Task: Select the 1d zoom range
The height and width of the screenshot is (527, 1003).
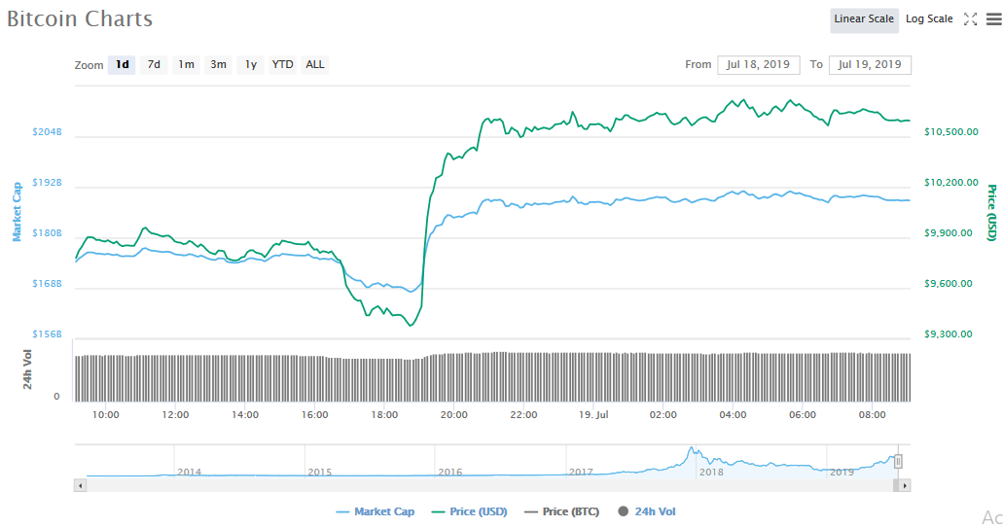Action: 122,64
